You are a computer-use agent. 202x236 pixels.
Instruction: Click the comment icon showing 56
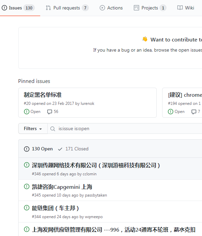click(x=50, y=112)
